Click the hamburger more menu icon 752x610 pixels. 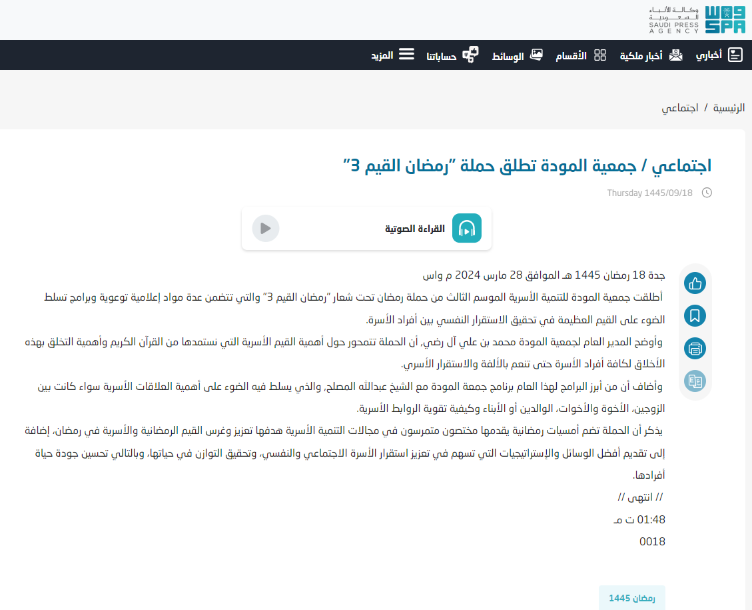[406, 54]
